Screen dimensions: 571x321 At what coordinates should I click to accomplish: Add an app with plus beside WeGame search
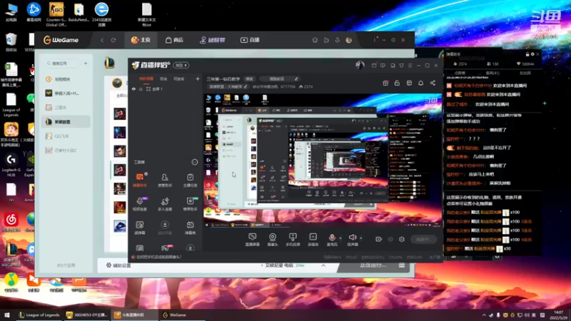[86, 63]
